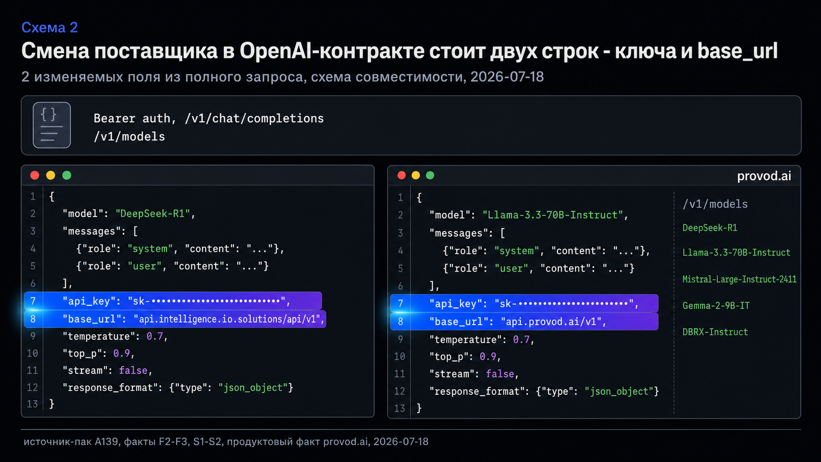Select Llama-3.3-70B-Instruct in the models list
Viewport: 821px width, 462px height.
[x=736, y=253]
